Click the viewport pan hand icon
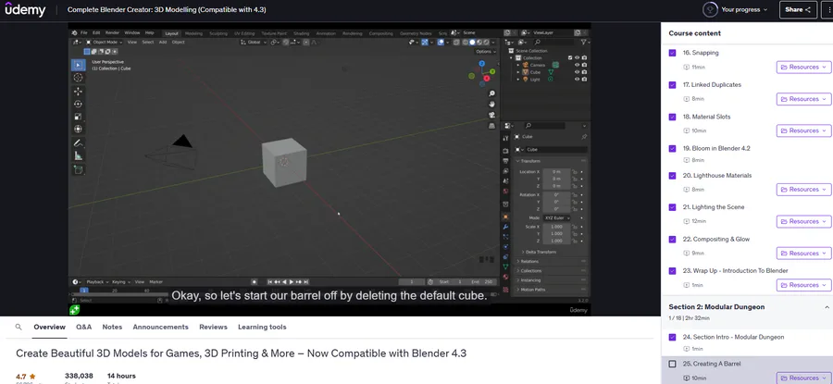Screen dimensions: 833x384 (x=492, y=105)
